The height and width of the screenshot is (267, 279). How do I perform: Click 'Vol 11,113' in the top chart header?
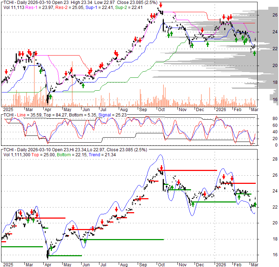tap(14, 8)
